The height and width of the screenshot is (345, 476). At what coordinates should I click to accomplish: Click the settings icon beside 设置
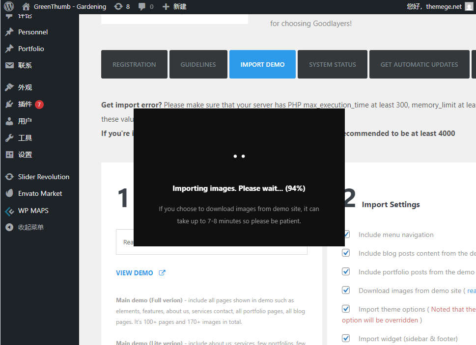click(x=9, y=155)
